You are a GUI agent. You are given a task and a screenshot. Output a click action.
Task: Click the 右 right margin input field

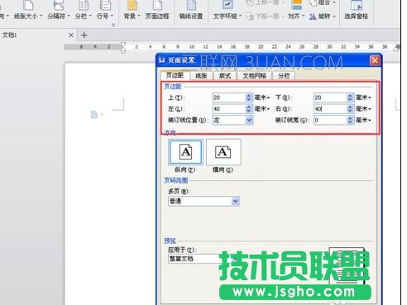pyautogui.click(x=330, y=109)
